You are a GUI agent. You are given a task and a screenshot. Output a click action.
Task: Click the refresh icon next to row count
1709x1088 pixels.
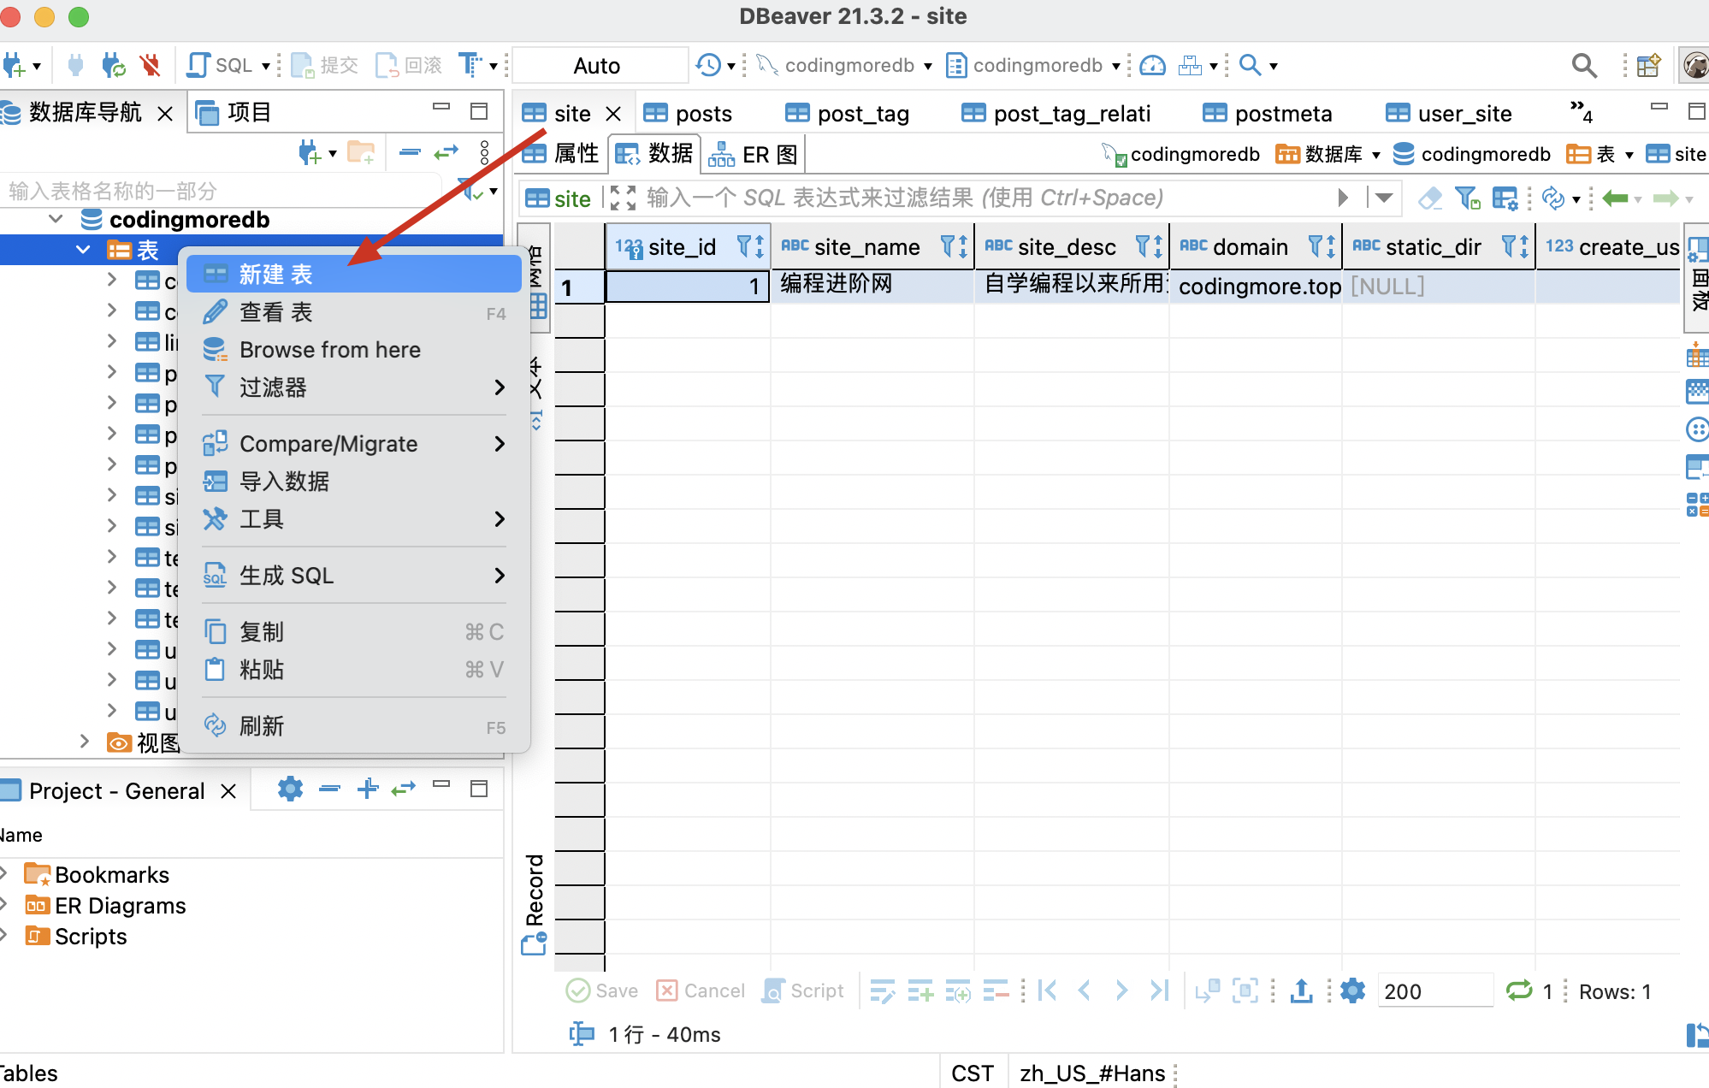tap(1519, 990)
